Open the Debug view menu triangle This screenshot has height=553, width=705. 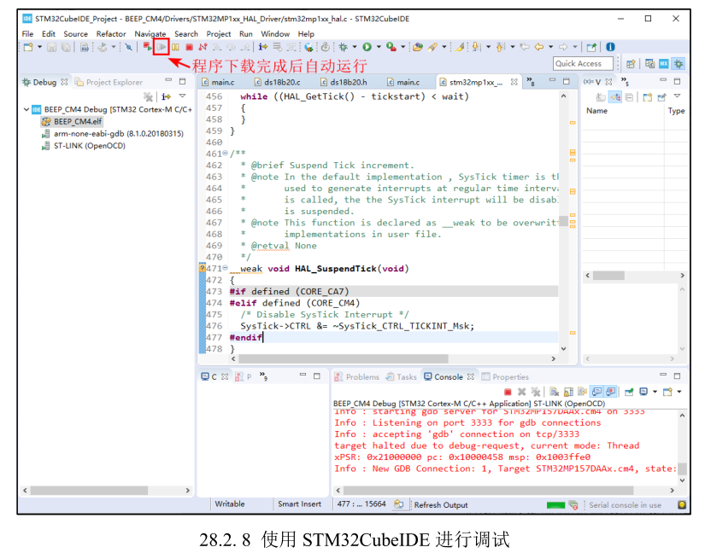tap(183, 96)
